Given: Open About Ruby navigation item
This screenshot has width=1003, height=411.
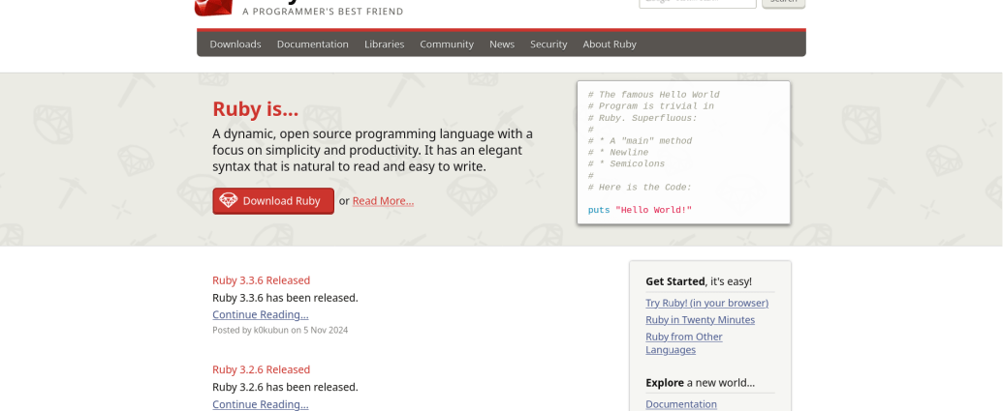Looking at the screenshot, I should point(610,44).
